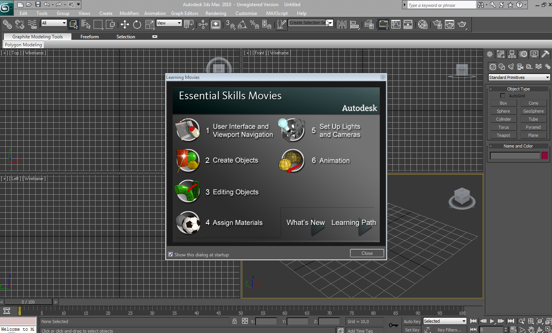Click the object color swatch

tap(544, 156)
